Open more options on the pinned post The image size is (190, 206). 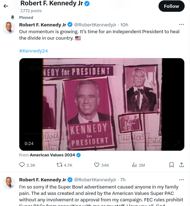click(181, 25)
